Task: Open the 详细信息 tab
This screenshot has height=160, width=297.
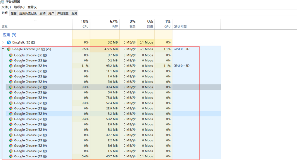Action: [63, 13]
